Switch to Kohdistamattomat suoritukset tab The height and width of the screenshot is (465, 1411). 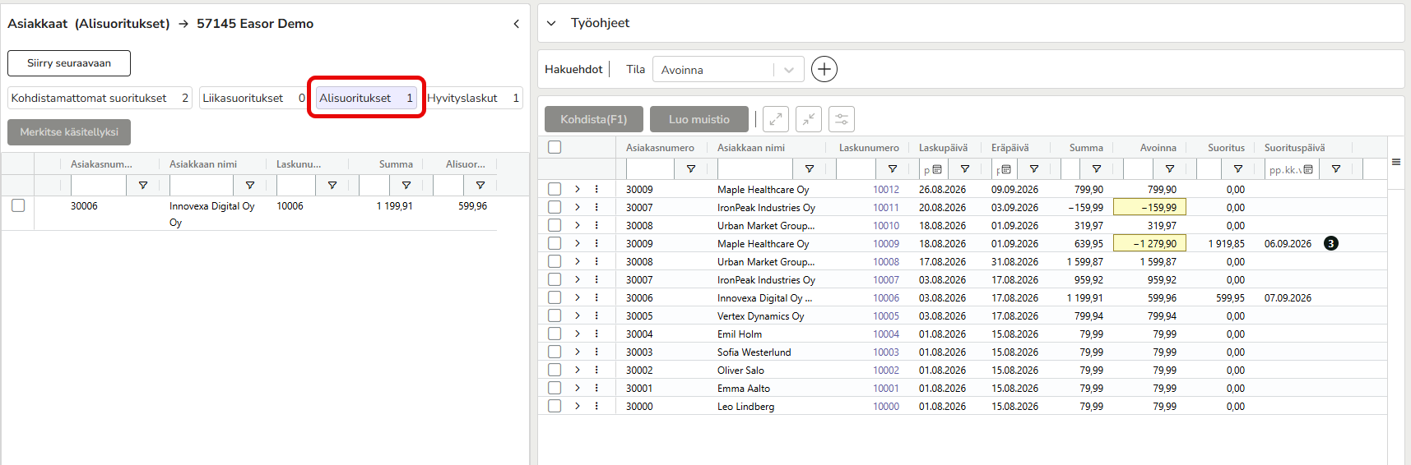point(100,98)
